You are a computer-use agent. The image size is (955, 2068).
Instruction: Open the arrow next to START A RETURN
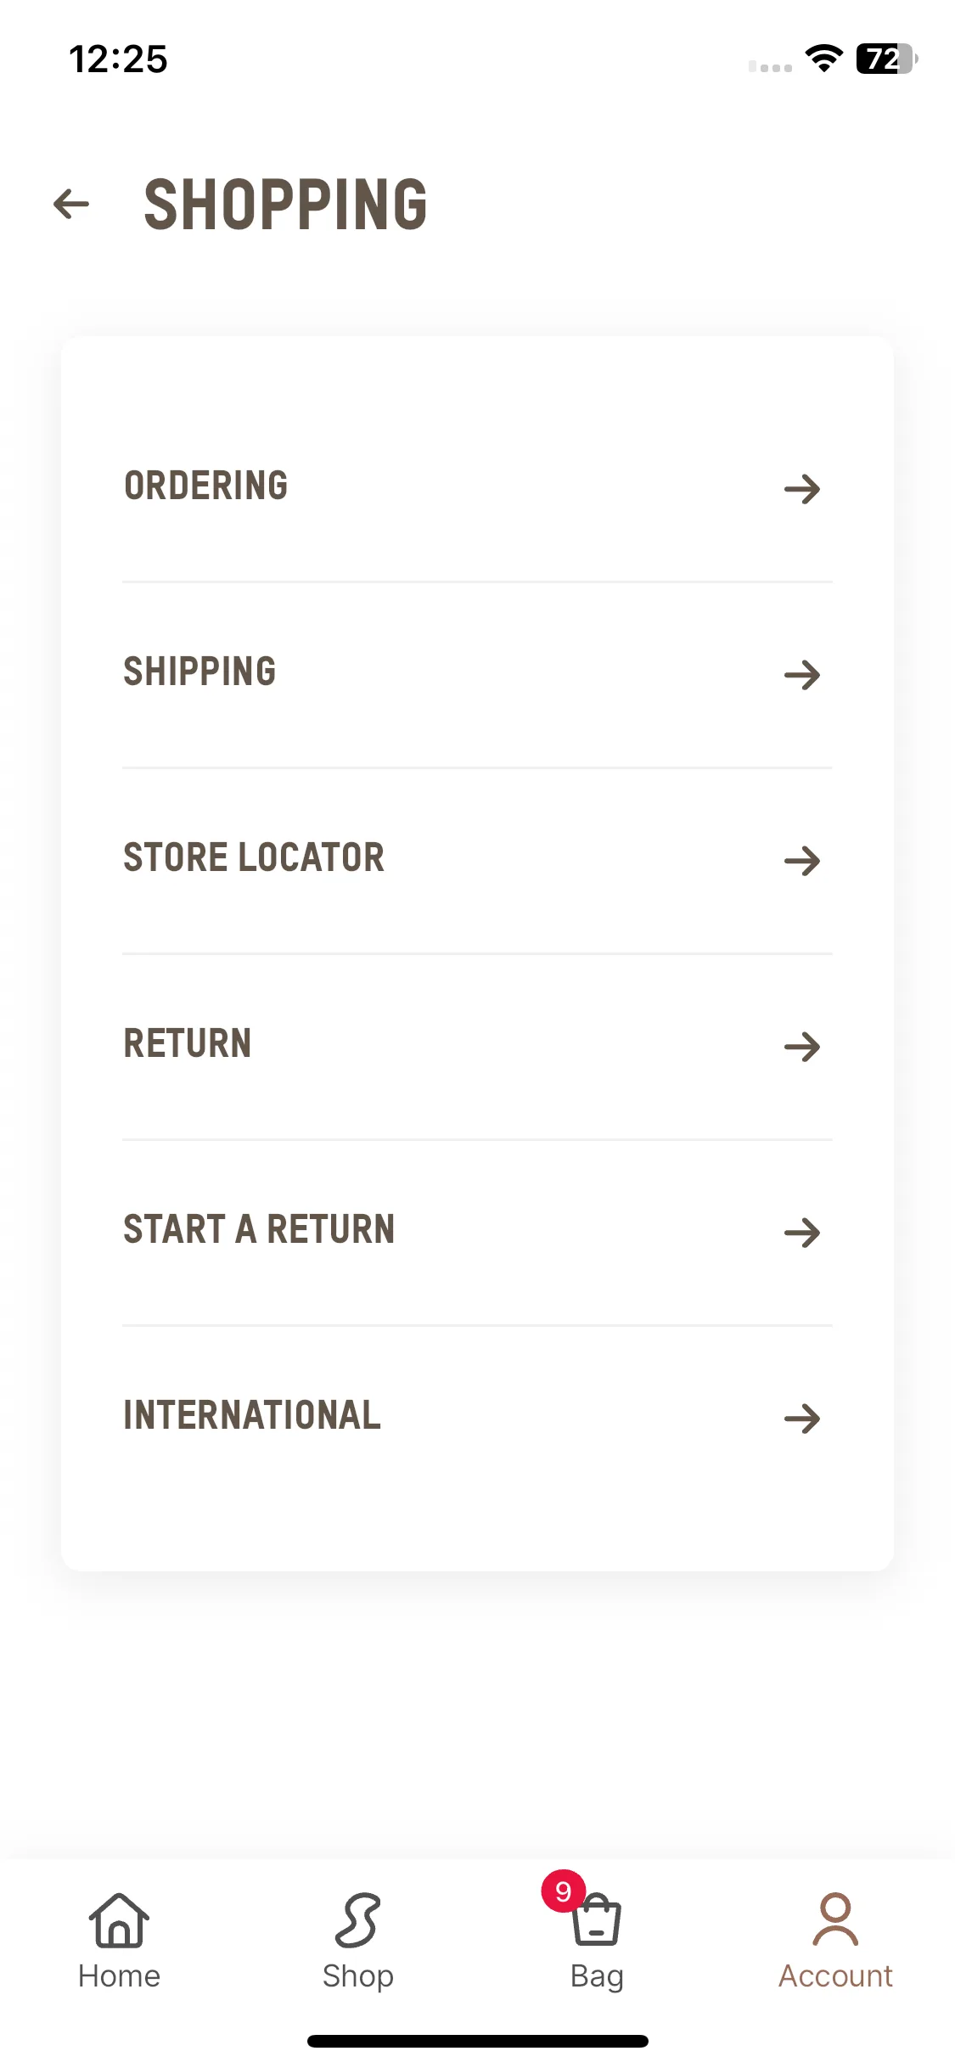pyautogui.click(x=802, y=1233)
